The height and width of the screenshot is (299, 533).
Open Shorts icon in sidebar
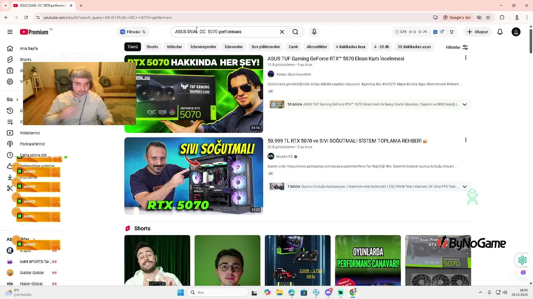(10, 59)
